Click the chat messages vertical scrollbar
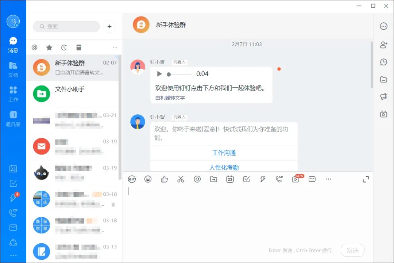This screenshot has height=263, width=394. 372,65
